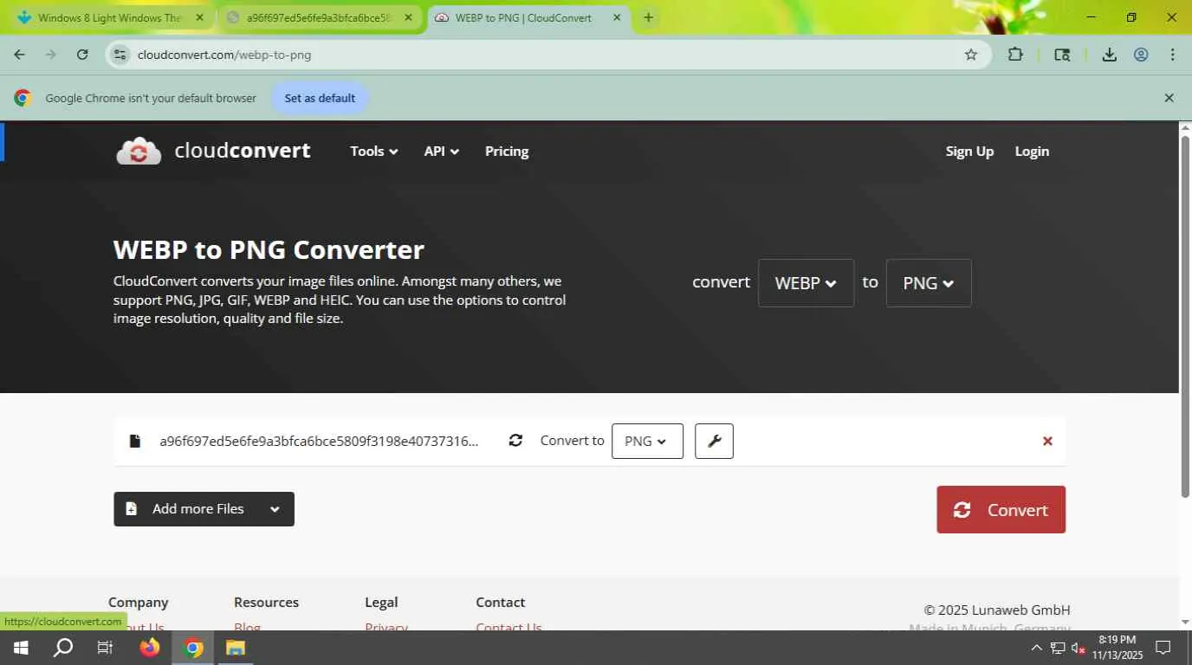Open Task View on the taskbar
The height and width of the screenshot is (665, 1192).
[x=105, y=648]
